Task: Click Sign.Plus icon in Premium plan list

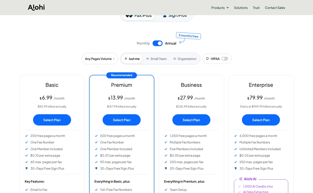Action: click(96, 168)
